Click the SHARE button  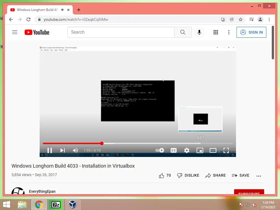point(215,175)
